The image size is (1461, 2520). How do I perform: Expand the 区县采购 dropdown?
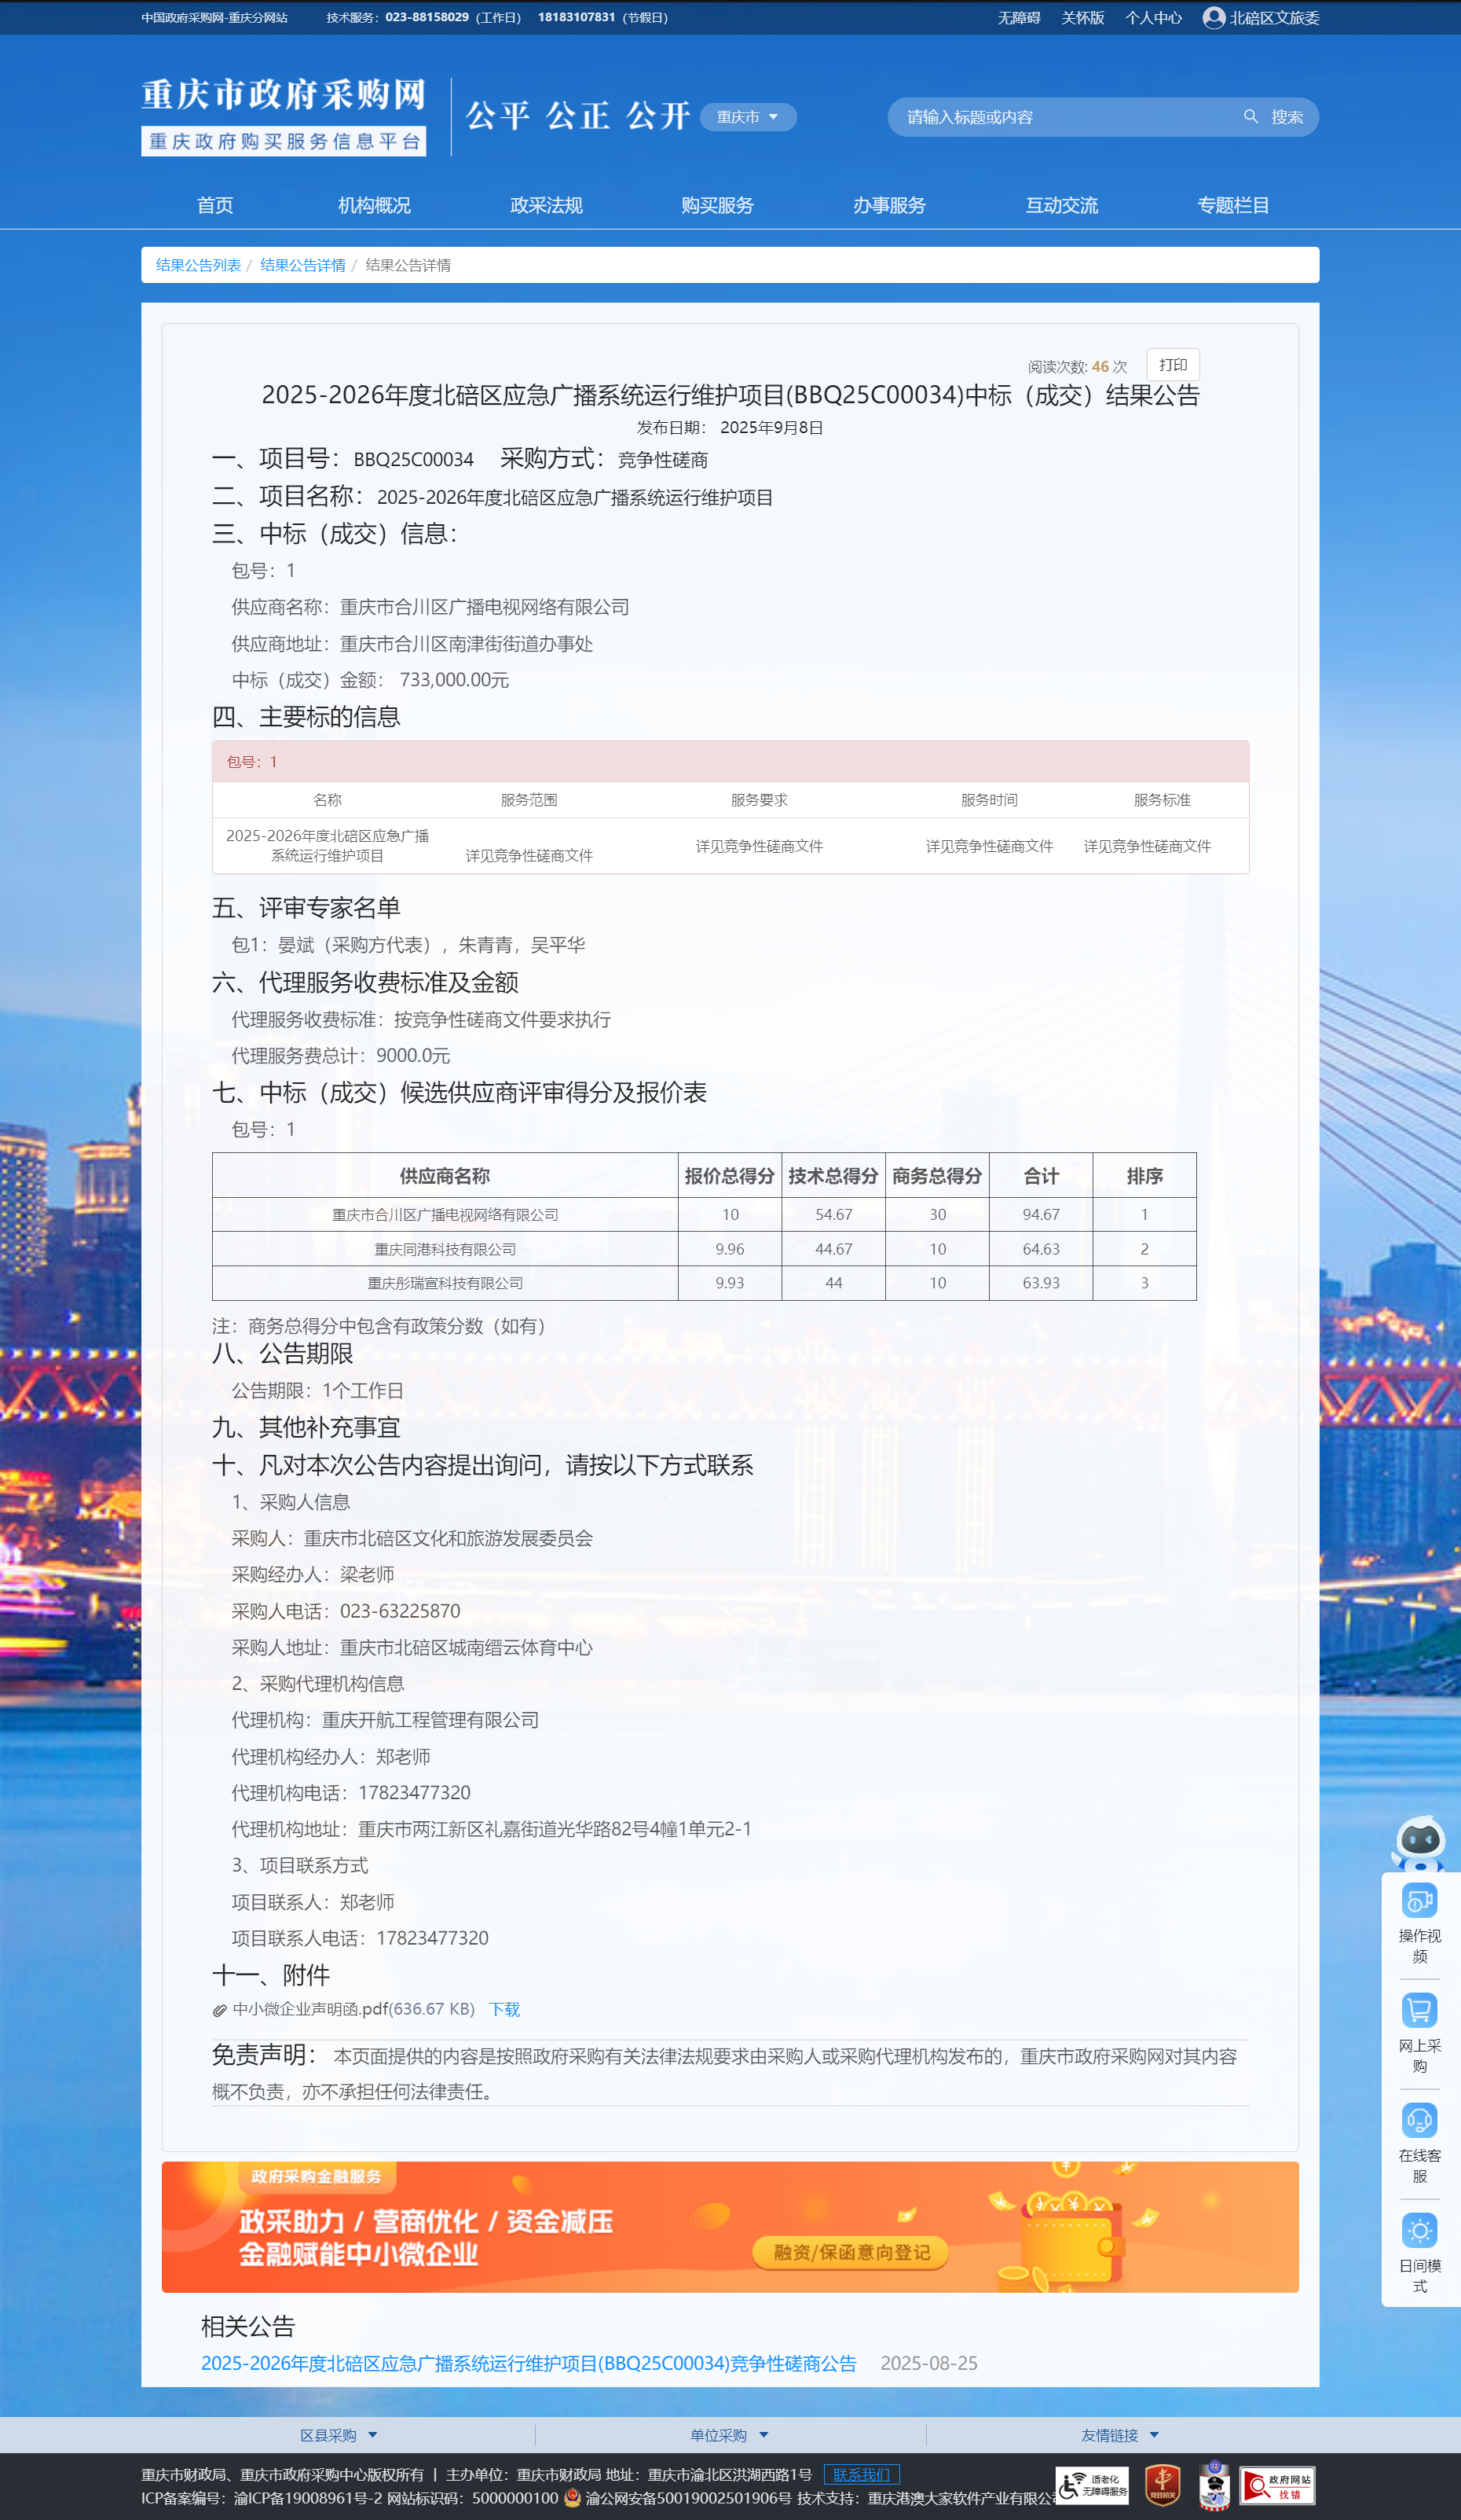(x=339, y=2436)
